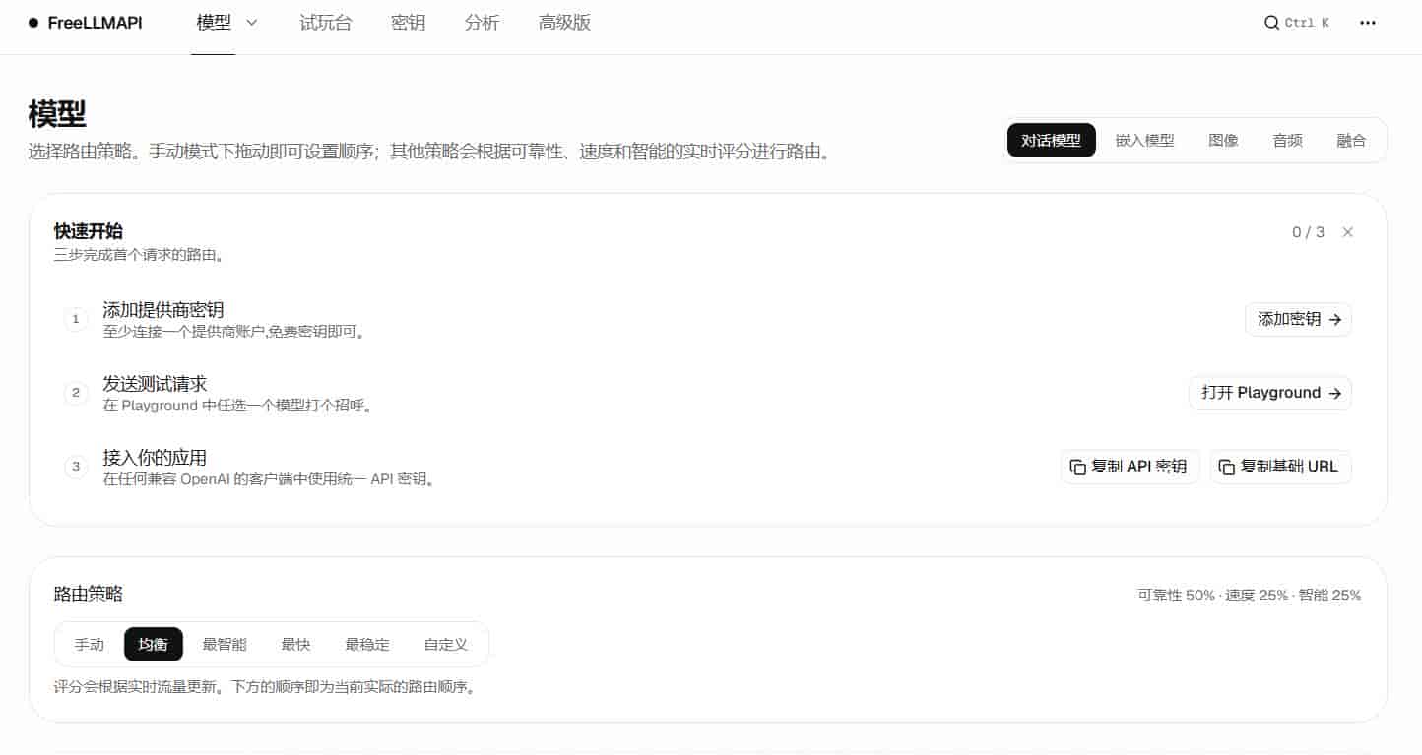Click the 添加提供商密钥 step title
Image resolution: width=1422 pixels, height=755 pixels.
click(163, 310)
